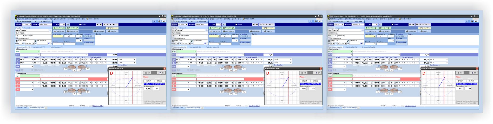Click the printer icon in leftmost window toolbar
The width and height of the screenshot is (493, 124).
[x=160, y=21]
